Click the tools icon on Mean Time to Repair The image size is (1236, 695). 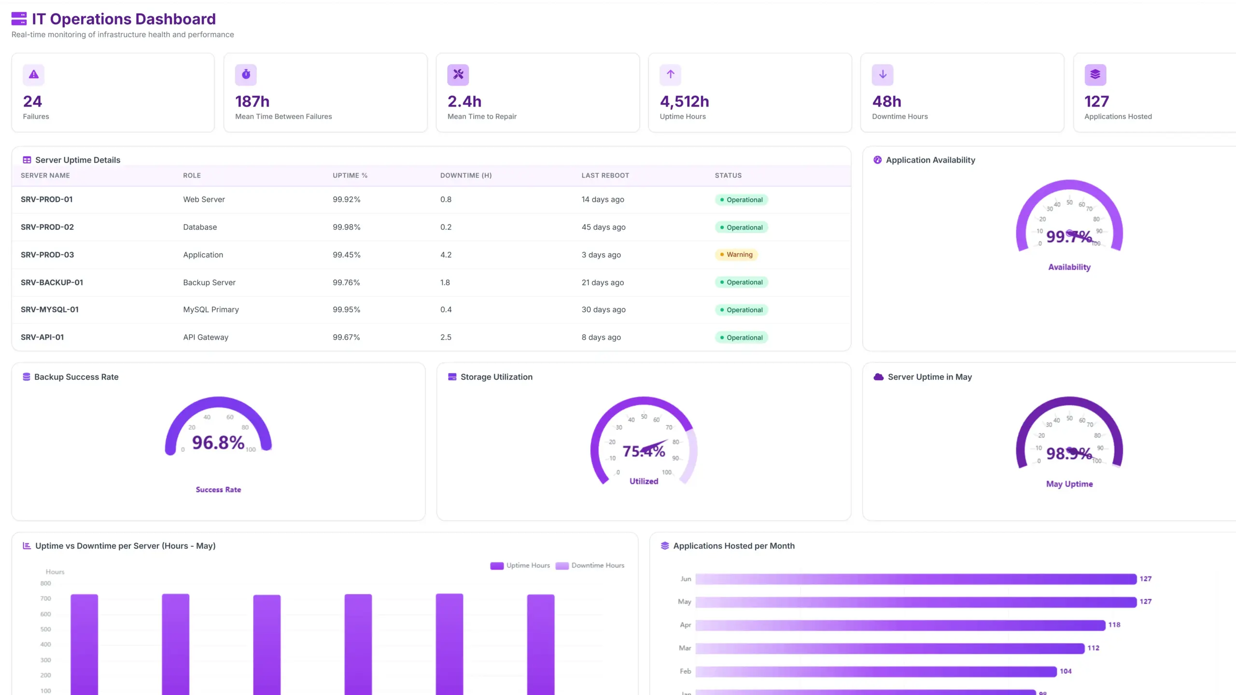(x=458, y=74)
